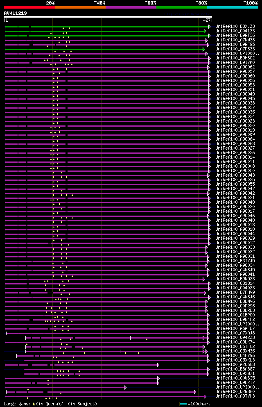Click the white query sequence bar
This screenshot has height=407, width=262.
108,17
